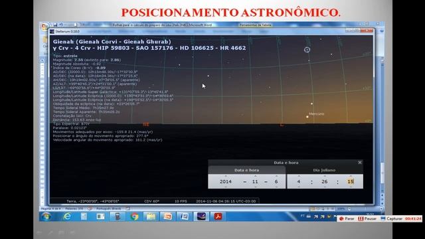This screenshot has width=425, height=239.
Task: Switch to the Data e hora tab
Action: click(246, 170)
